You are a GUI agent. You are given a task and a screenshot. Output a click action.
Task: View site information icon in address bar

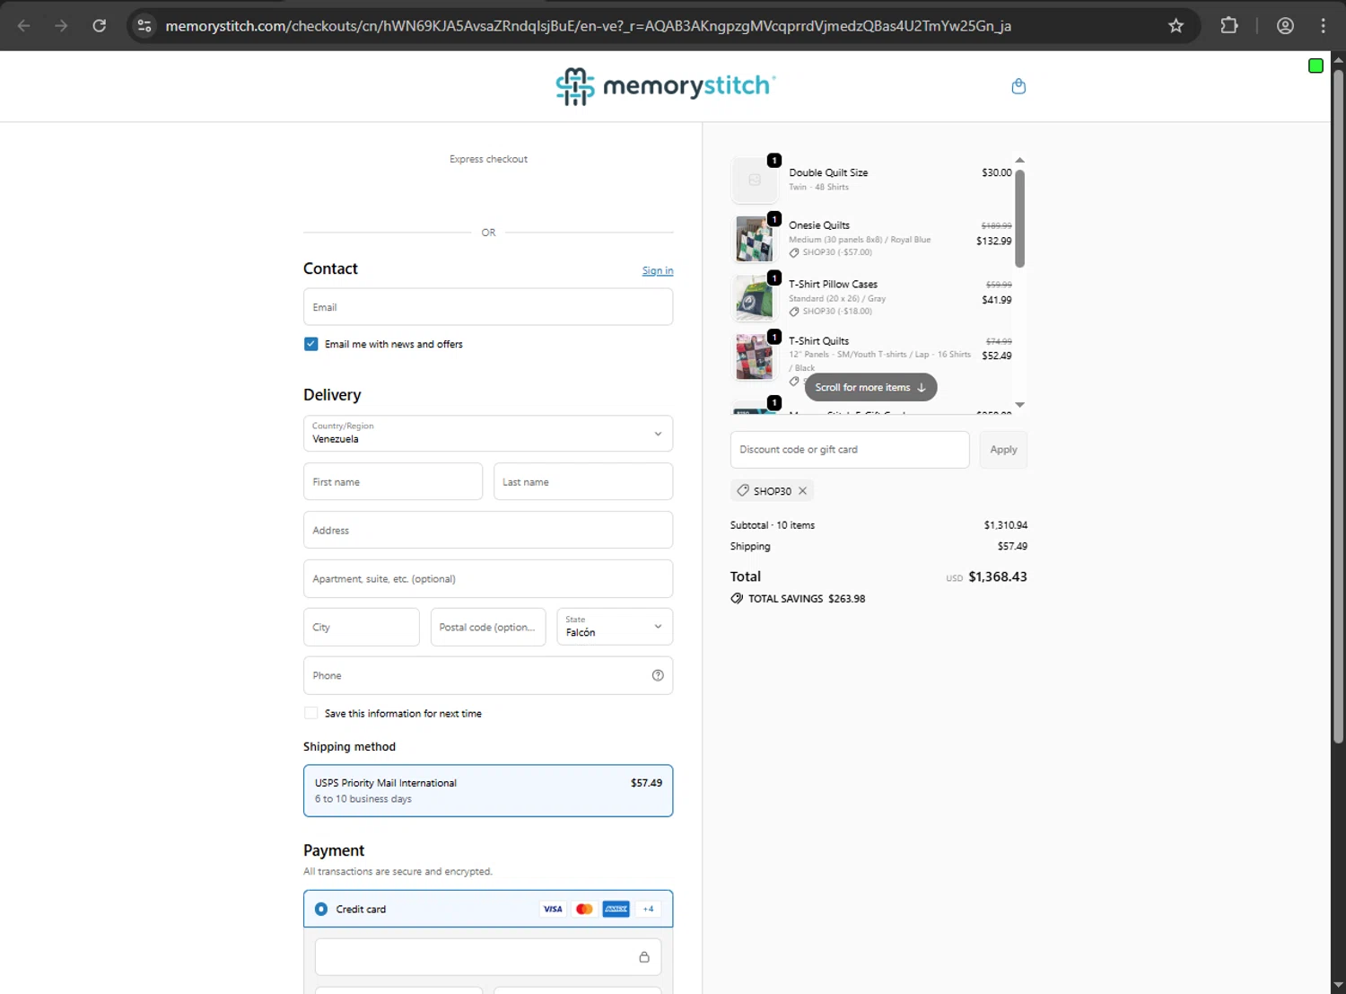click(x=144, y=25)
